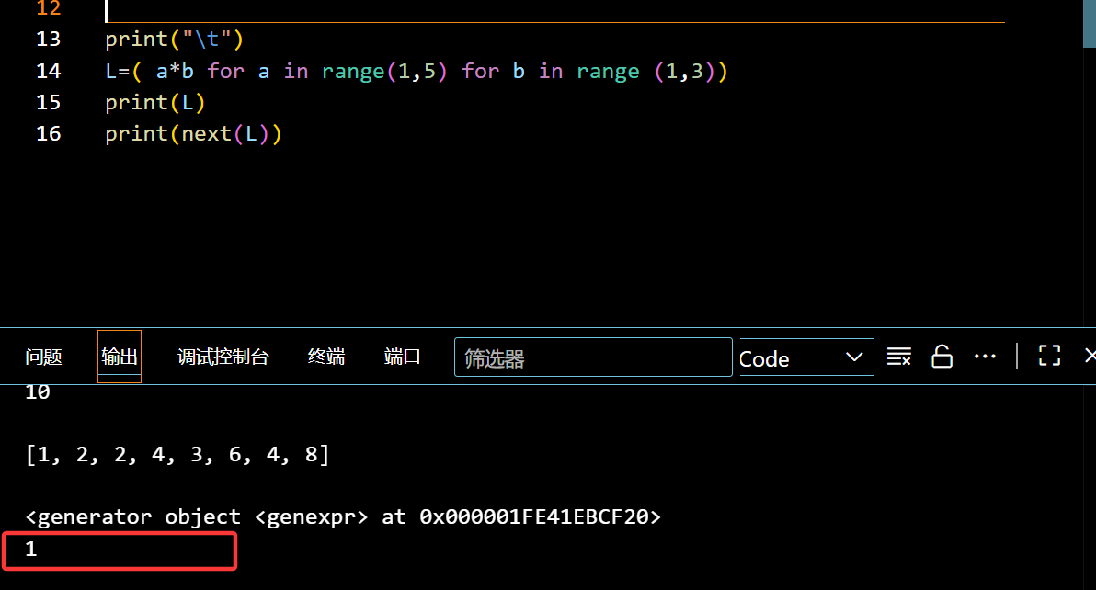The height and width of the screenshot is (590, 1096).
Task: Switch to the 问题 tab
Action: (43, 357)
